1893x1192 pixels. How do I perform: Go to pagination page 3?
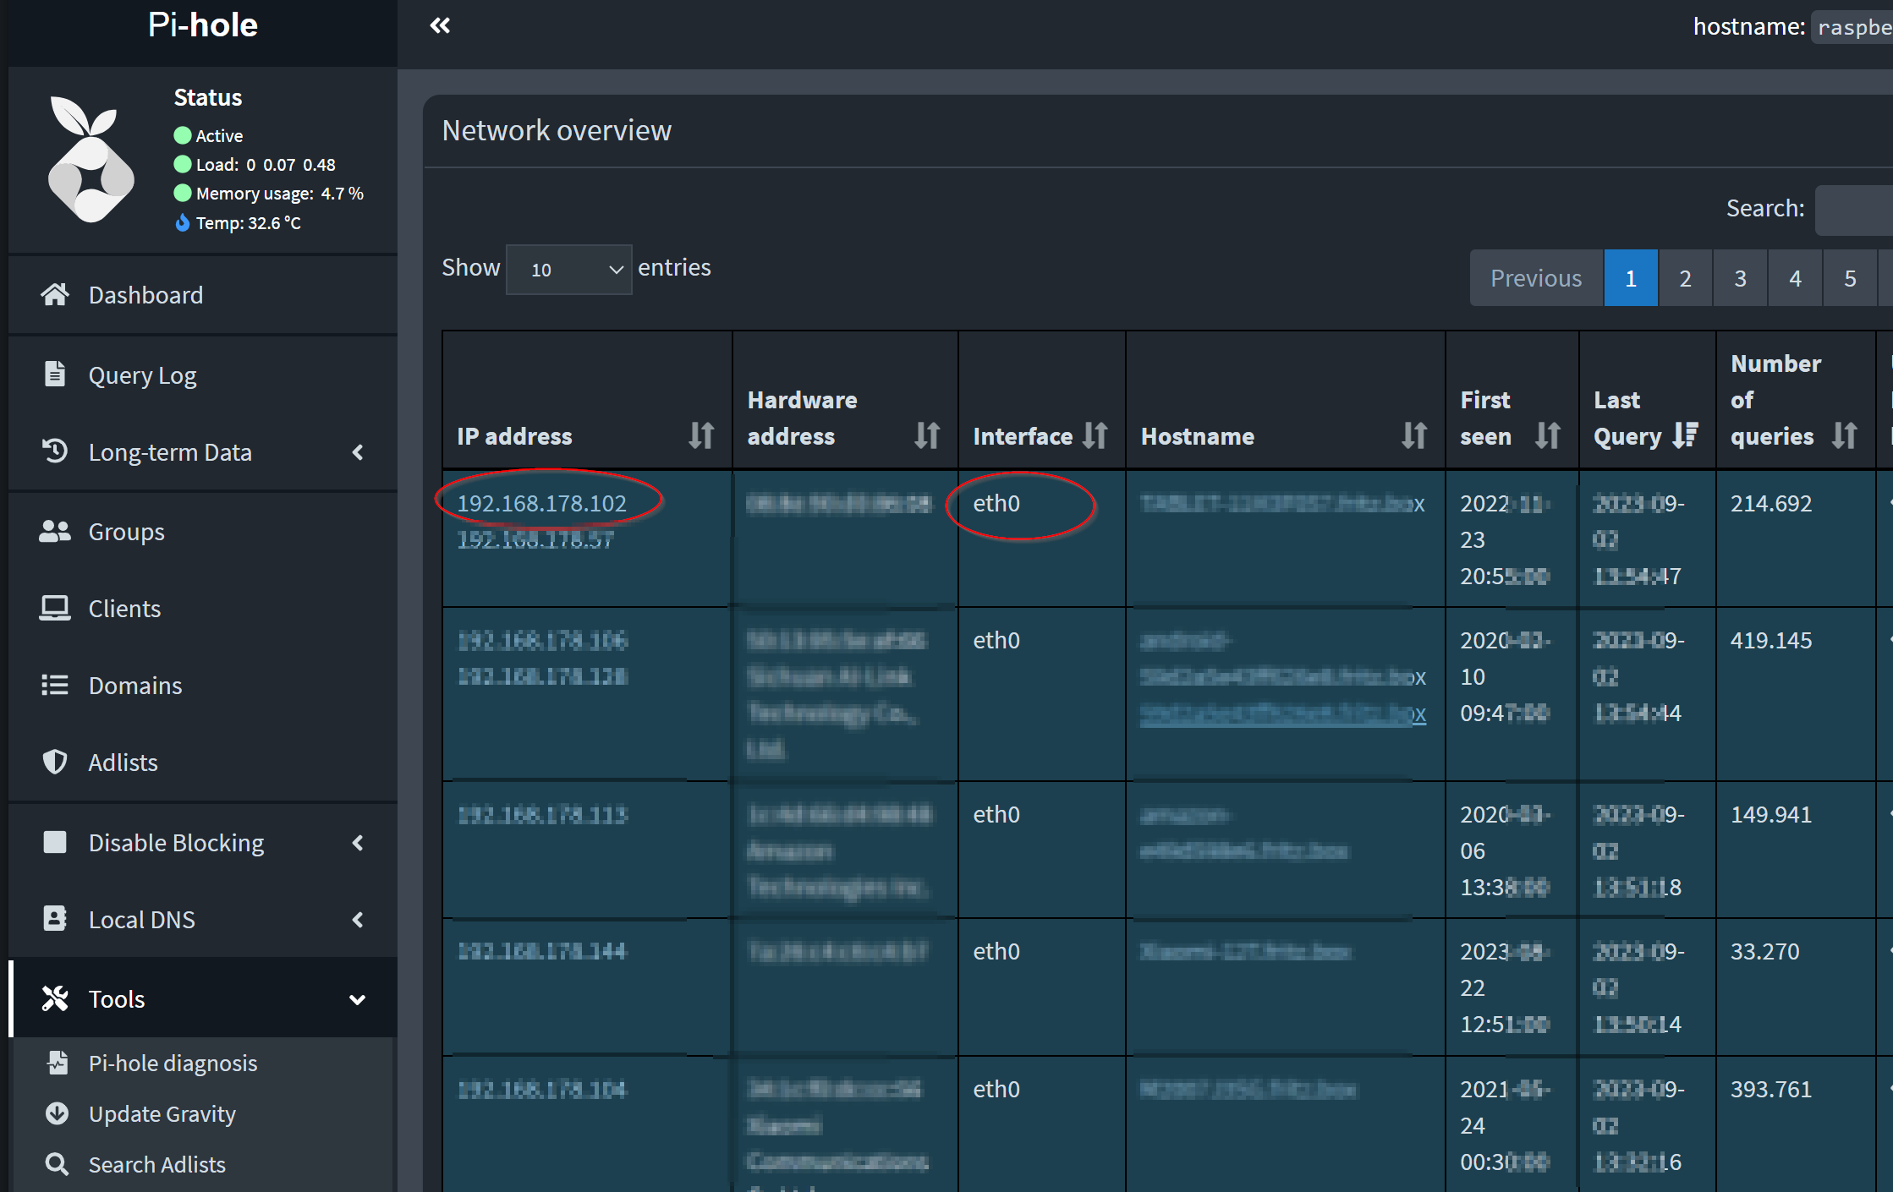1740,278
